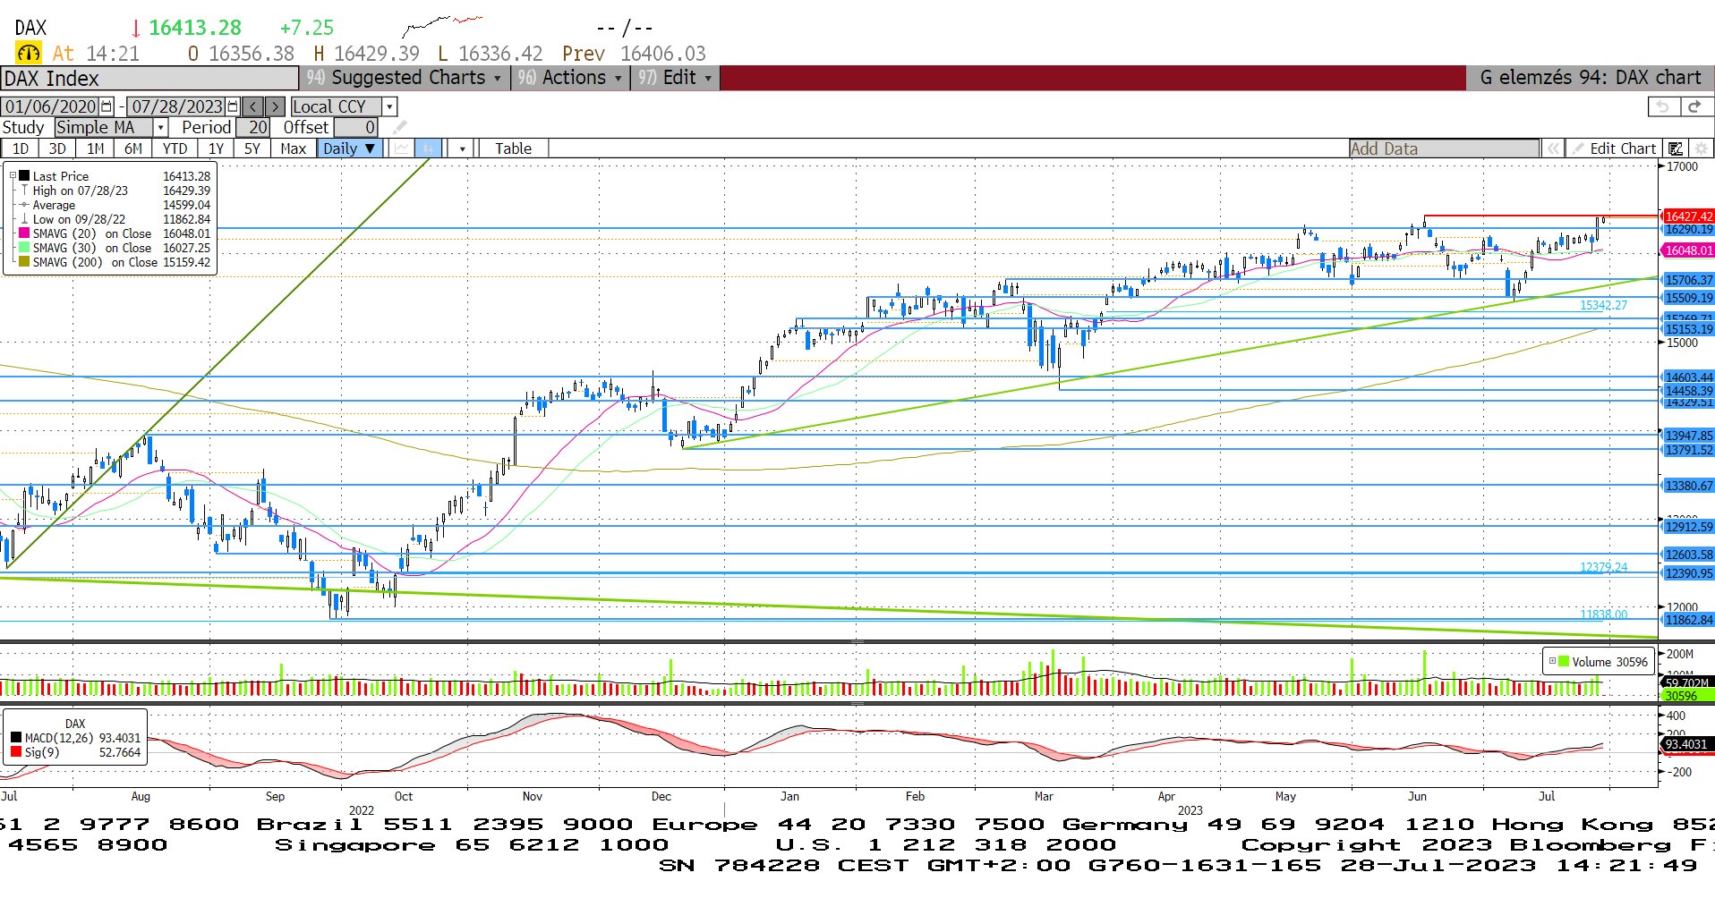The width and height of the screenshot is (1715, 915).
Task: Click the pencil icon next to Offset
Action: (399, 127)
